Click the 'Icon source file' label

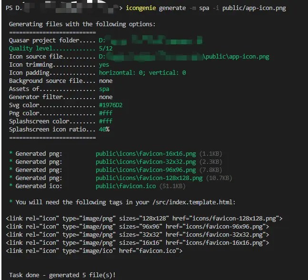[36, 57]
